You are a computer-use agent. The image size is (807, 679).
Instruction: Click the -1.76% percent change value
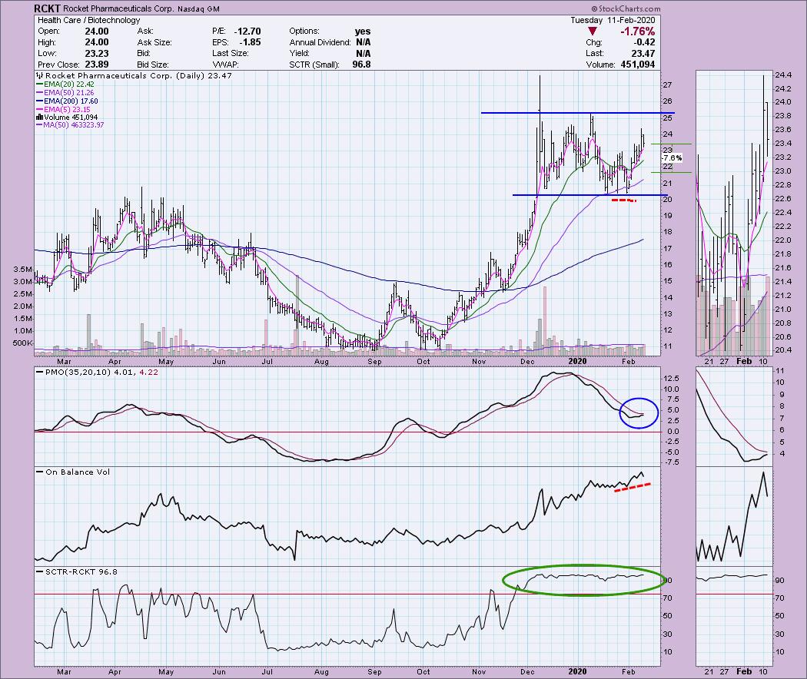pyautogui.click(x=637, y=31)
